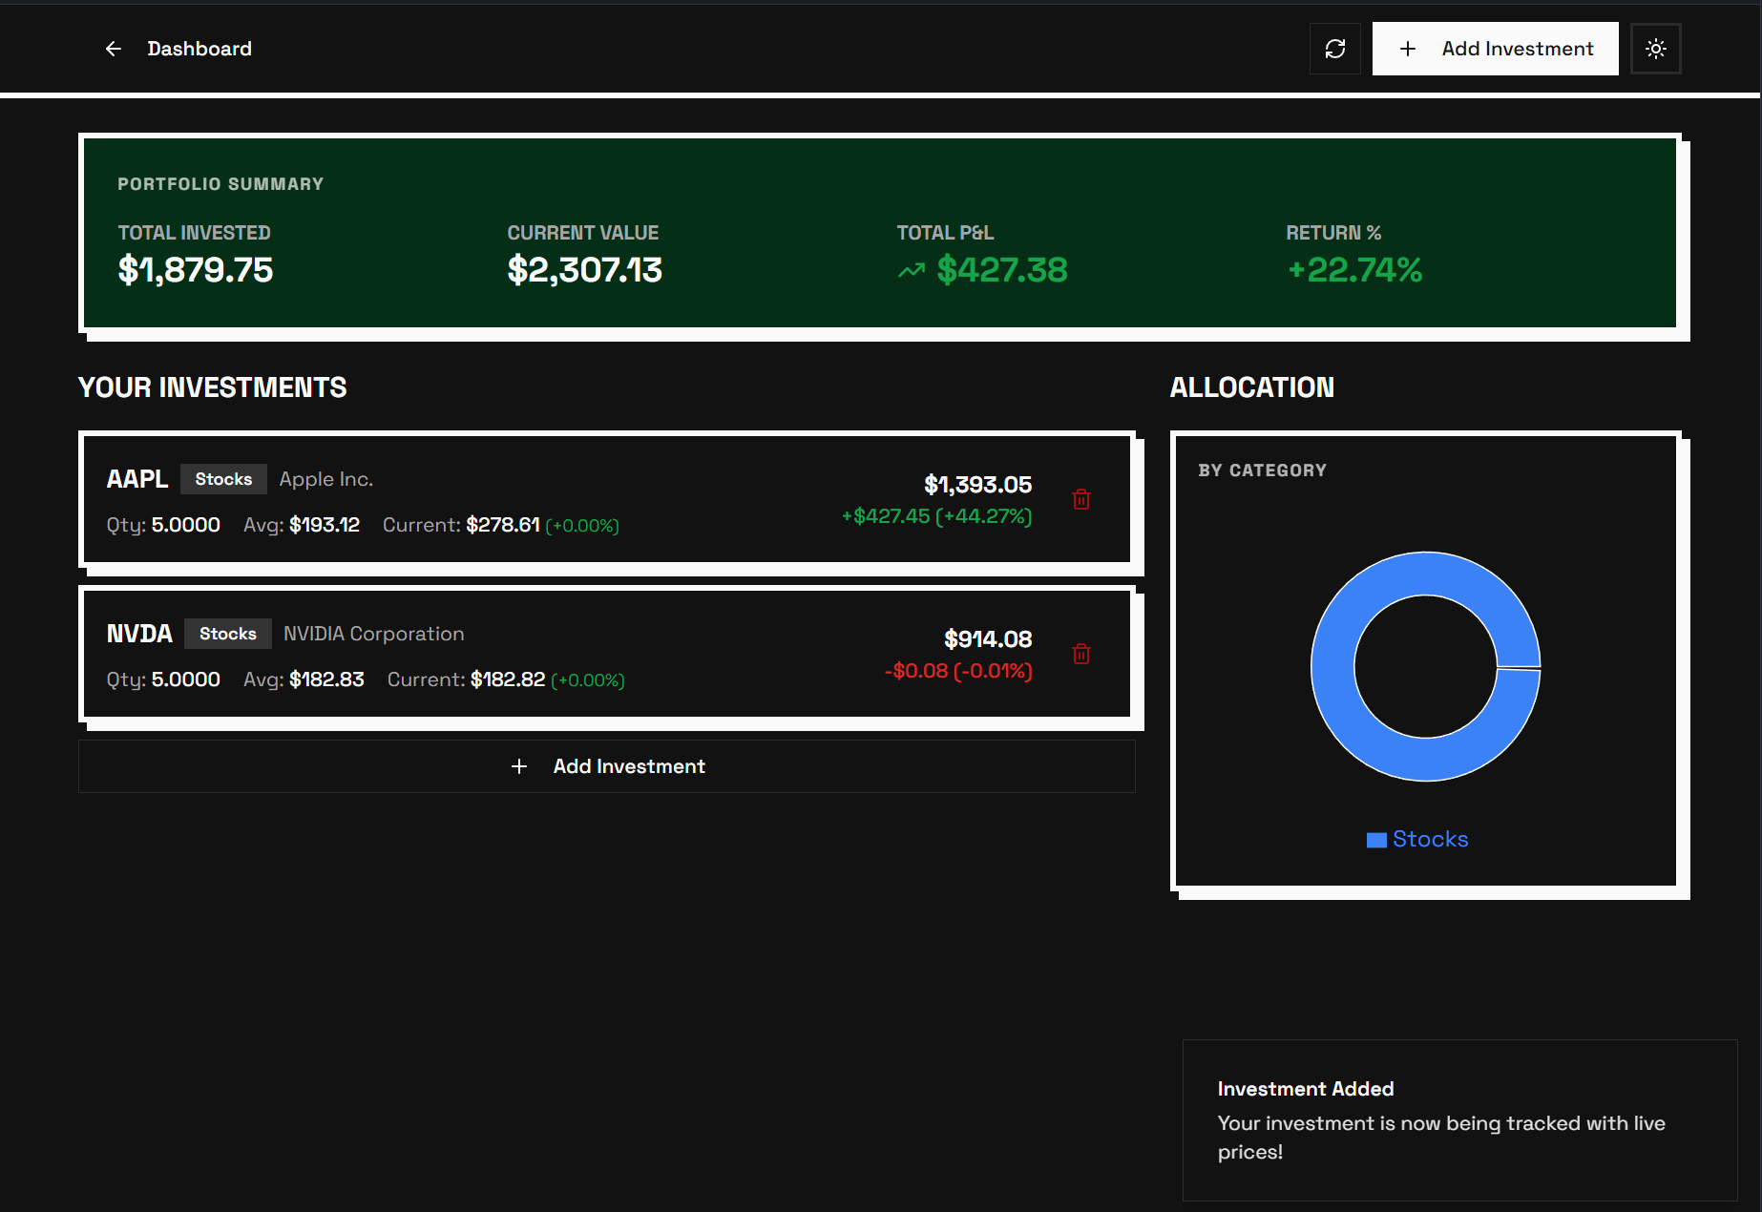The height and width of the screenshot is (1212, 1762).
Task: Click the plus icon in lower Add Investment row
Action: coord(520,766)
